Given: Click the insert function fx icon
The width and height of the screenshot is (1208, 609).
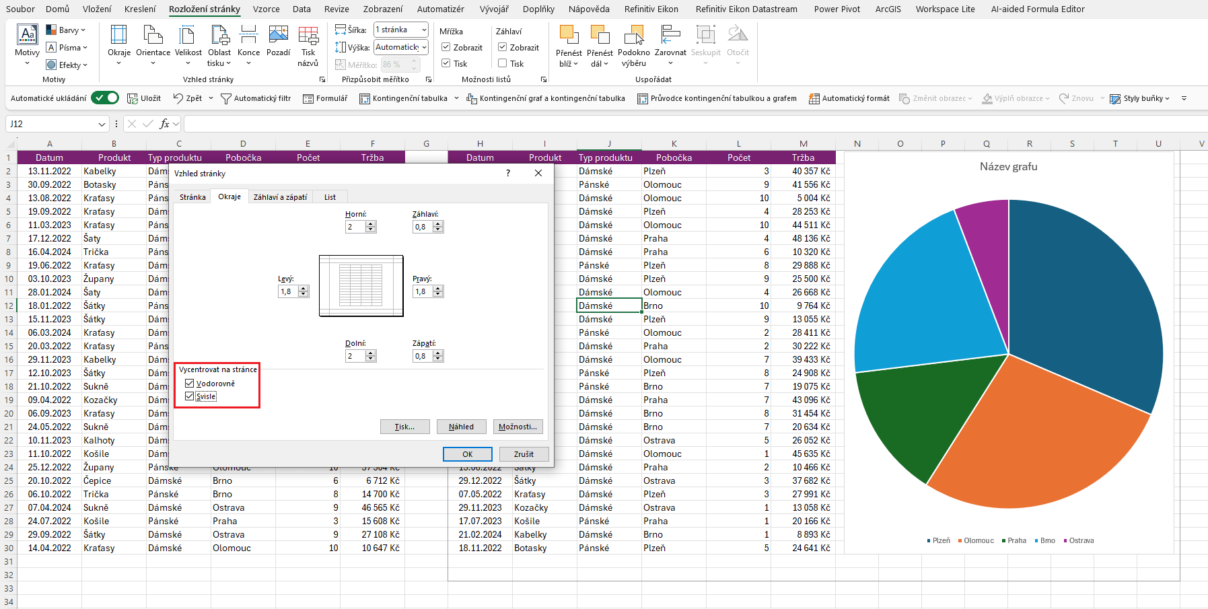Looking at the screenshot, I should [x=164, y=124].
